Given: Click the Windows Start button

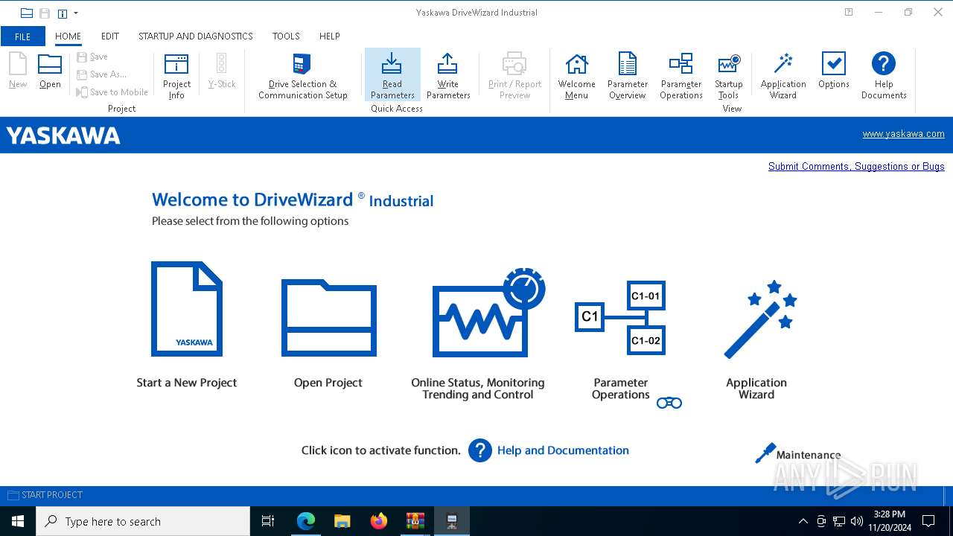Looking at the screenshot, I should click(18, 521).
